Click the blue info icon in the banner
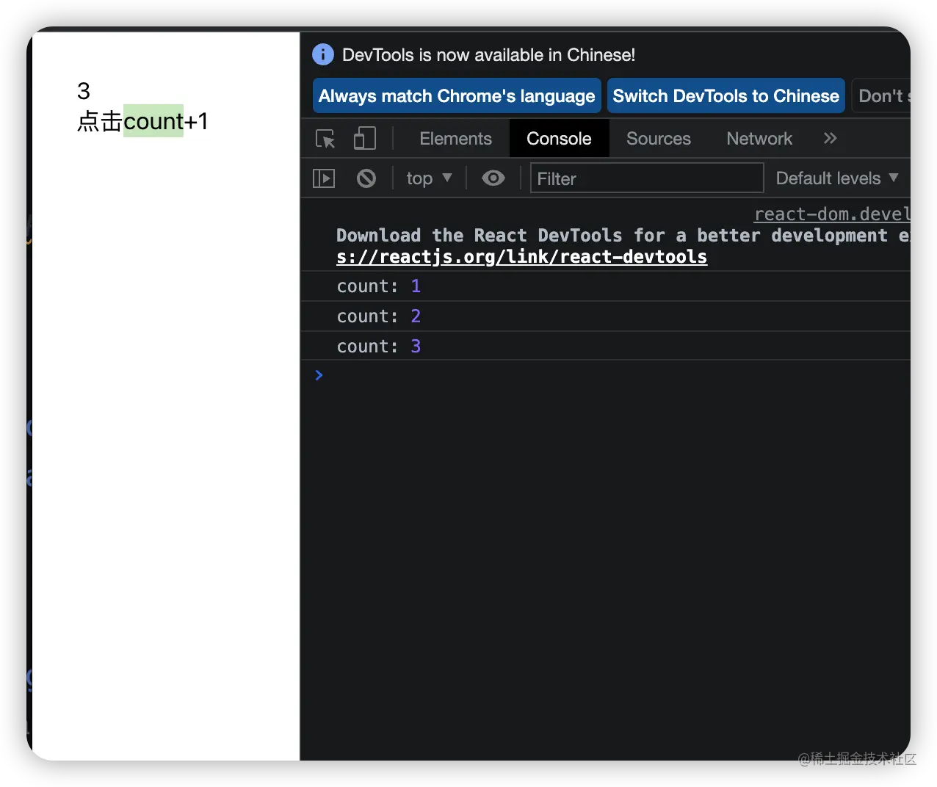This screenshot has height=787, width=937. click(x=323, y=54)
